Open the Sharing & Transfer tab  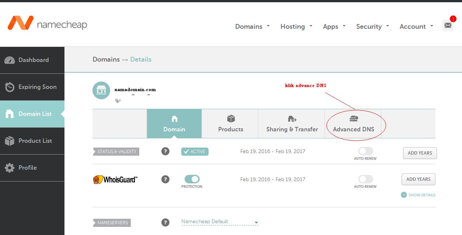click(x=292, y=124)
